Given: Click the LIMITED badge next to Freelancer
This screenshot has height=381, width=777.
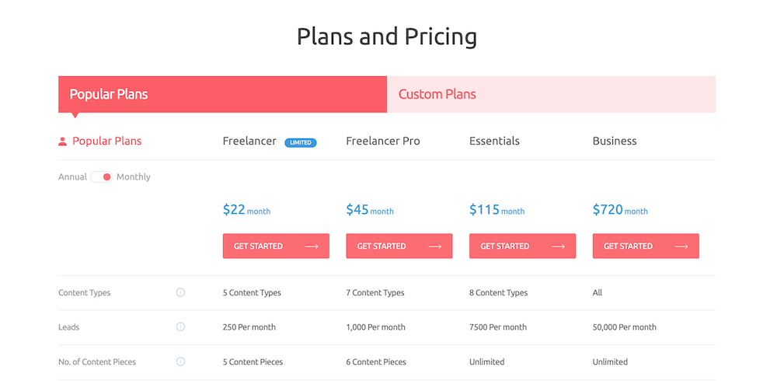Looking at the screenshot, I should (x=300, y=142).
